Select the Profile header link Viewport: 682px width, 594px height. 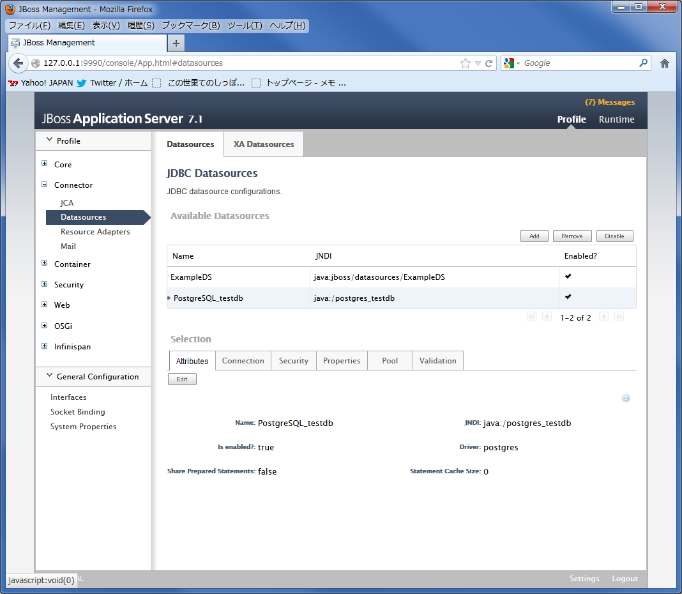[572, 119]
